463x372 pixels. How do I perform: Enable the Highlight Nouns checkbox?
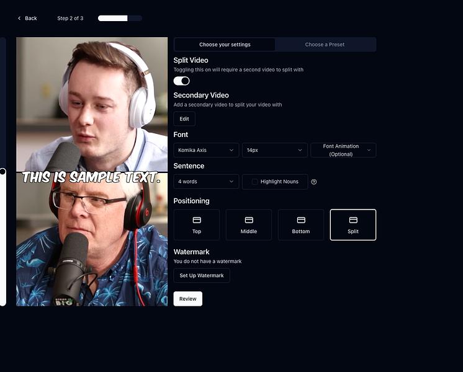point(254,182)
